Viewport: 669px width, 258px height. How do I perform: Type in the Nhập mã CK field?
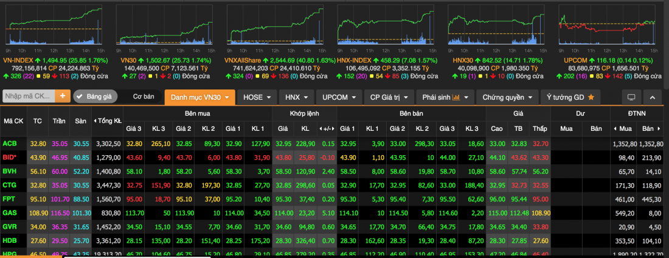click(28, 97)
